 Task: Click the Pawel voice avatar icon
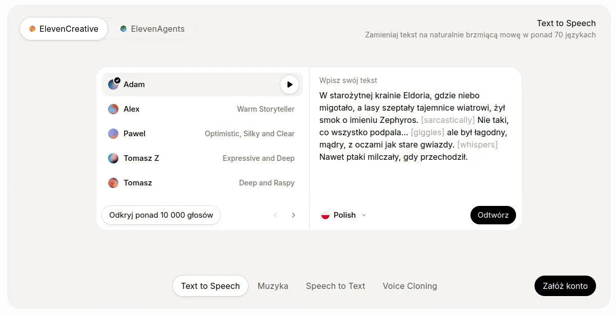pos(113,133)
